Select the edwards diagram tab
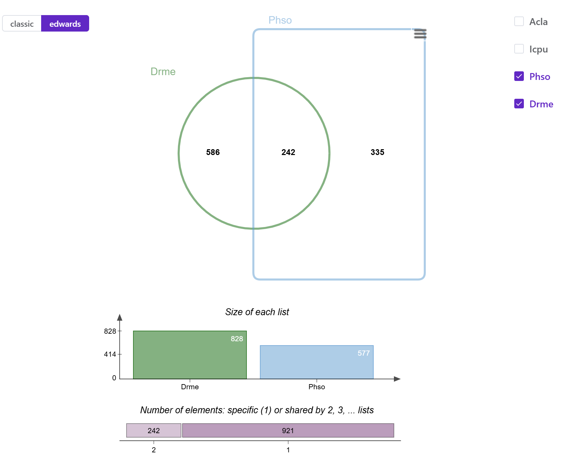The height and width of the screenshot is (463, 577). click(65, 24)
